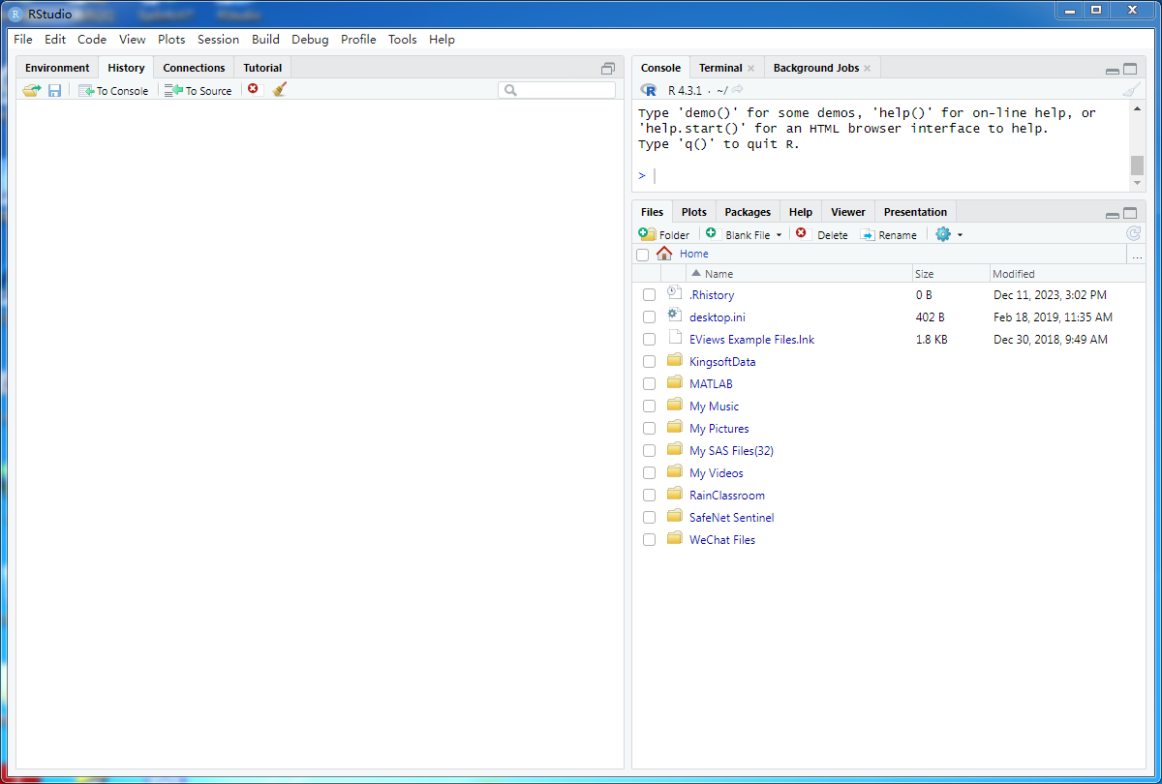Check the My Music folder checkbox
Viewport: 1162px width, 784px height.
(x=649, y=407)
